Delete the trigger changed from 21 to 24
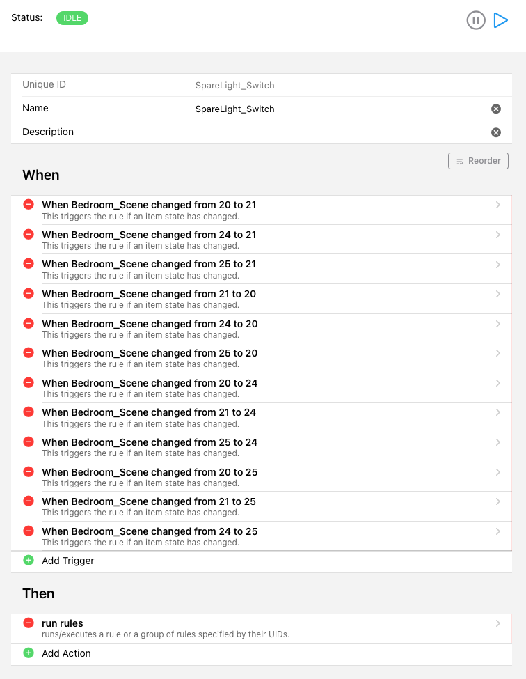This screenshot has width=526, height=679. pos(29,412)
